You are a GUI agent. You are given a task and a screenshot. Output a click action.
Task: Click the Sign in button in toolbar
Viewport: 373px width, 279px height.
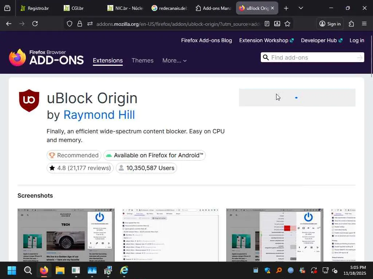pos(330,24)
